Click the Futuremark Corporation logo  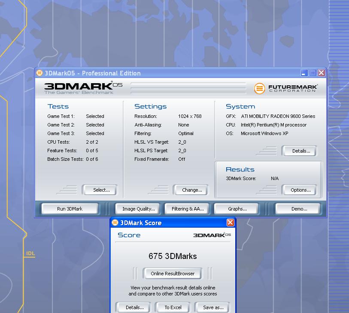pyautogui.click(x=286, y=88)
